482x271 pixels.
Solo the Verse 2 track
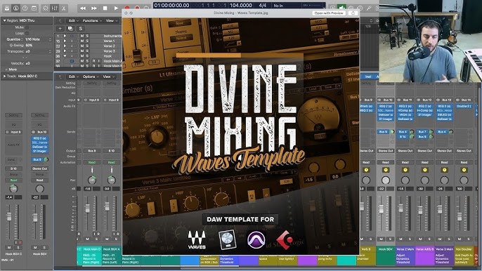(x=87, y=46)
